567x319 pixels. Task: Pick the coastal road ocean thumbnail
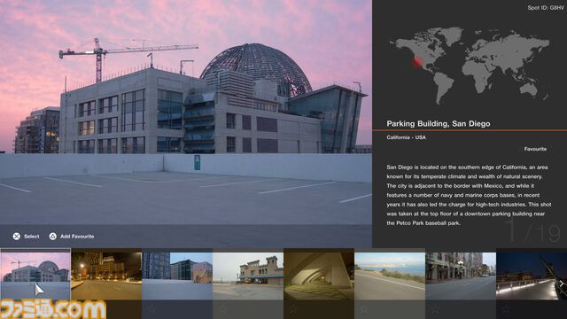(x=390, y=276)
